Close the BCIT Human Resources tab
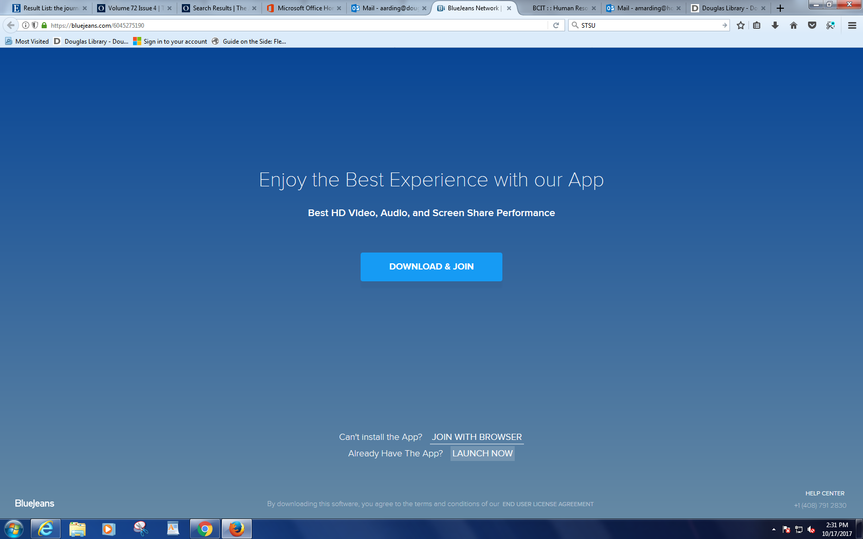Screen dimensions: 863x539 coord(594,8)
